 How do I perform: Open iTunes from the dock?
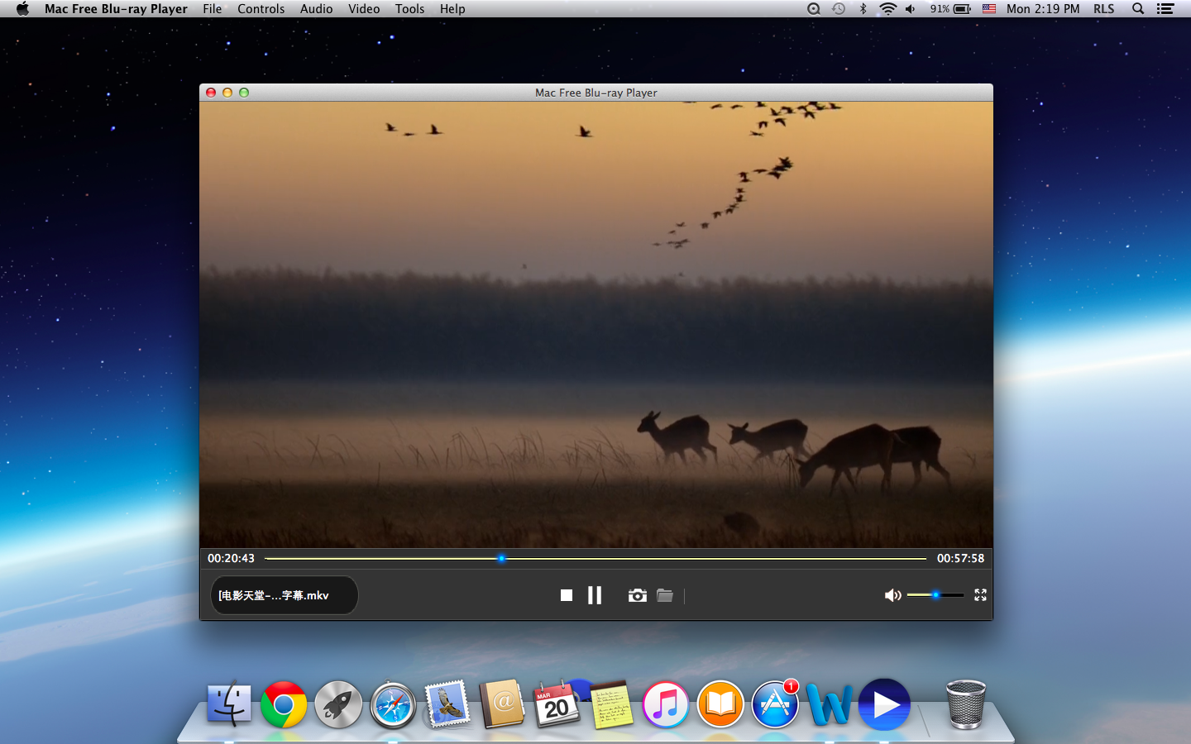pyautogui.click(x=666, y=705)
